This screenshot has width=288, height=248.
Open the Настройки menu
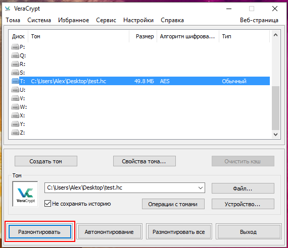[138, 20]
